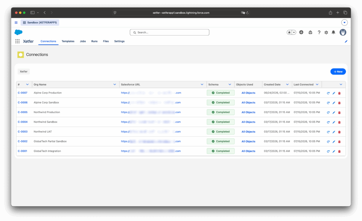362x221 pixels.
Task: Delete the Northwind Production connection
Action: click(x=339, y=113)
